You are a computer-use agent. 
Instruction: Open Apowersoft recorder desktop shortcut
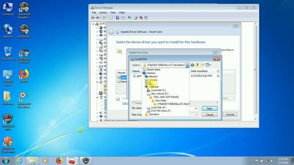(24, 100)
